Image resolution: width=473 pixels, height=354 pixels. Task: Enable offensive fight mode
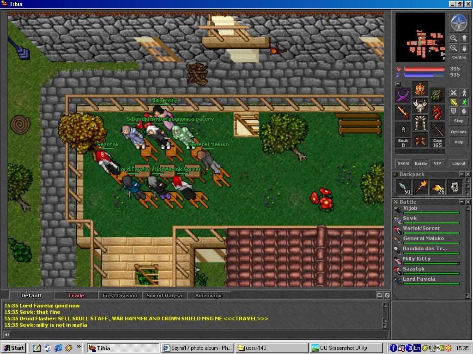pos(454,93)
